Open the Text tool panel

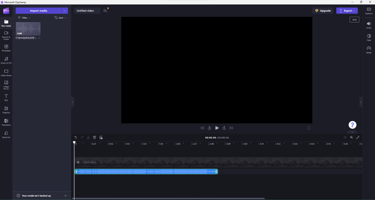click(x=6, y=97)
